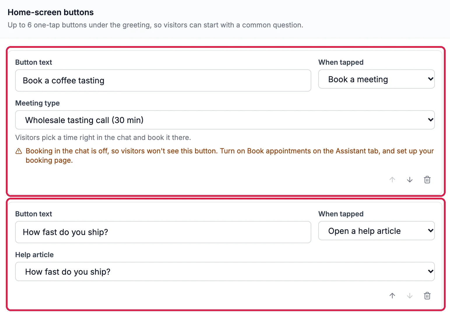Click the booking warning triangle icon
This screenshot has width=450, height=312.
pyautogui.click(x=19, y=151)
